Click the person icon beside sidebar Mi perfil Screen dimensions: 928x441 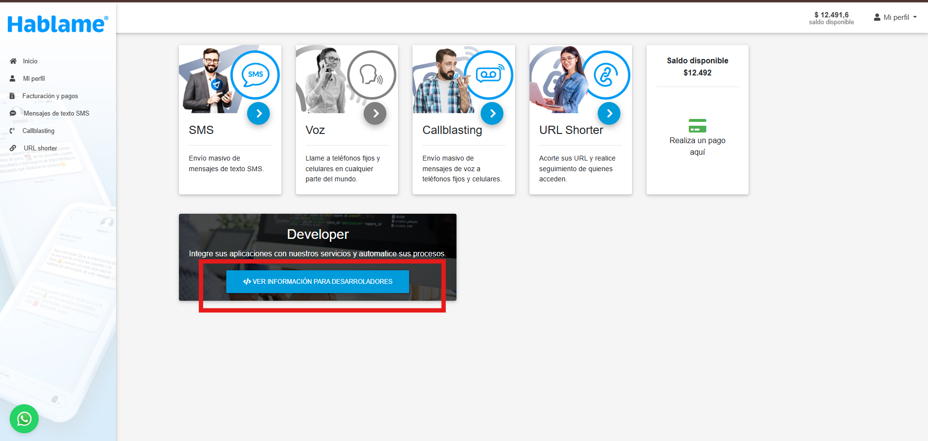click(x=13, y=78)
